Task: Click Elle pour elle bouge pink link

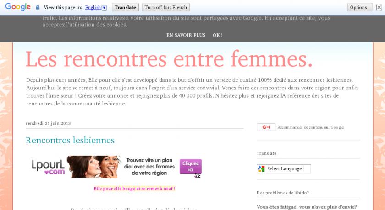Action: coord(134,189)
